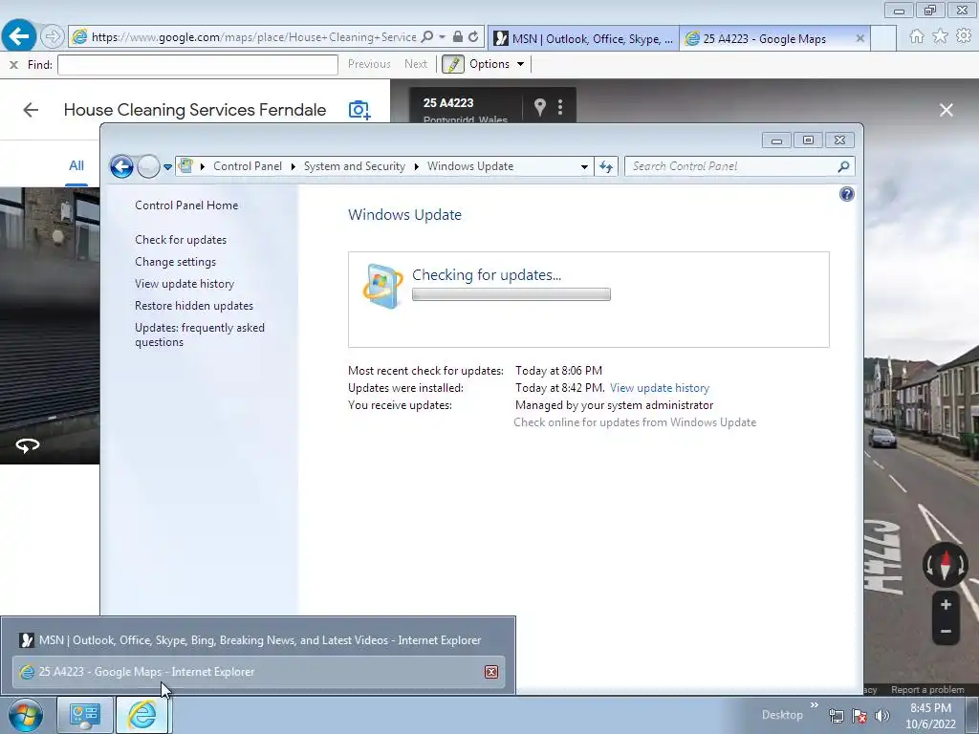Click Report a problem link in Street View
Screen dimensions: 979x734
tap(927, 690)
